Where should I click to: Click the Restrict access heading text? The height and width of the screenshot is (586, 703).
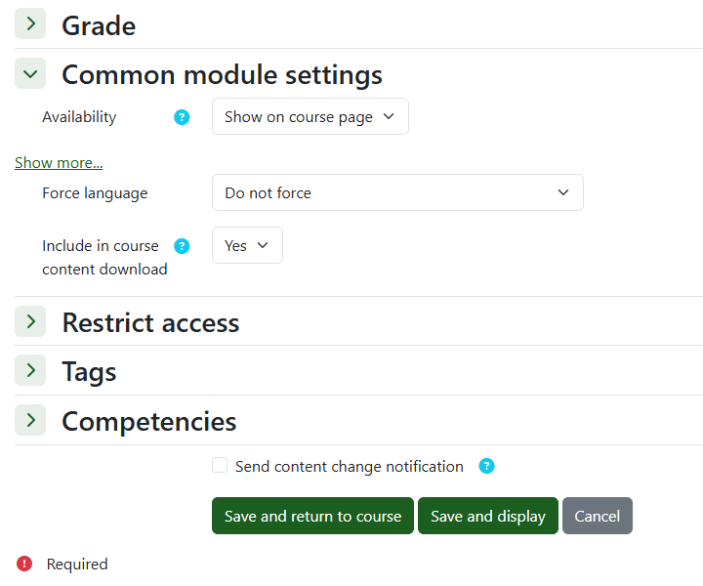click(150, 322)
